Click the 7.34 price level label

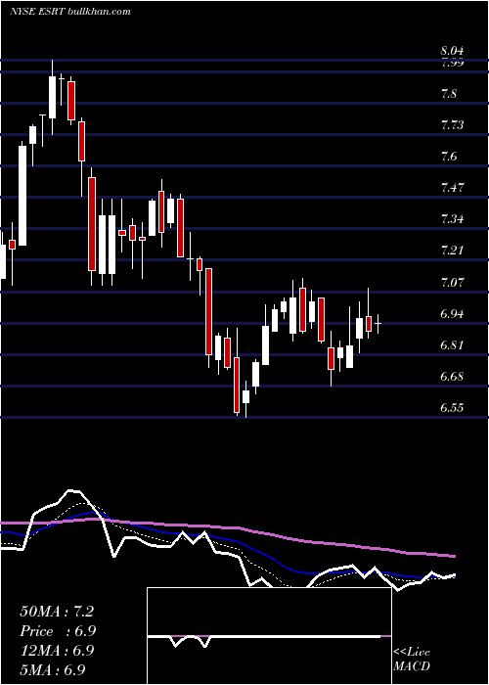(452, 219)
